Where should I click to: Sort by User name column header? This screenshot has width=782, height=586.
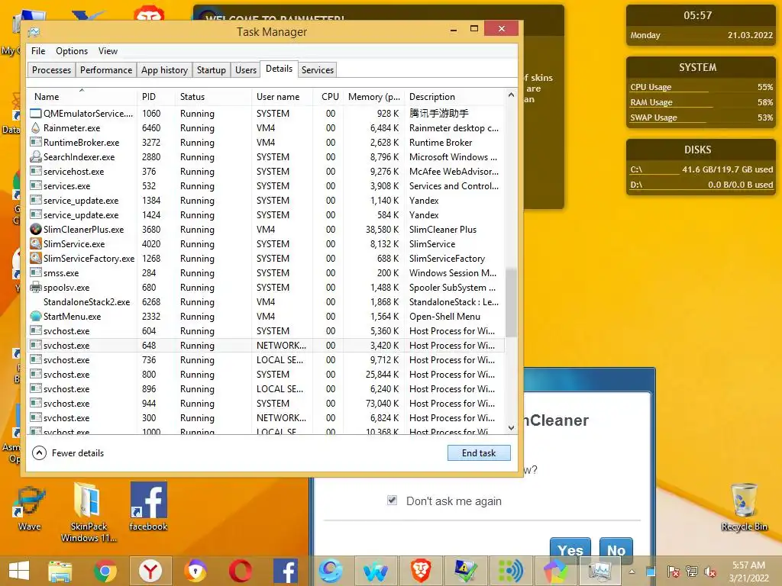click(282, 97)
